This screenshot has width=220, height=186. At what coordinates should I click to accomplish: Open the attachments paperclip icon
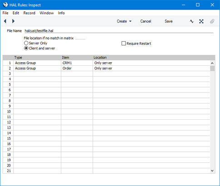point(212,21)
